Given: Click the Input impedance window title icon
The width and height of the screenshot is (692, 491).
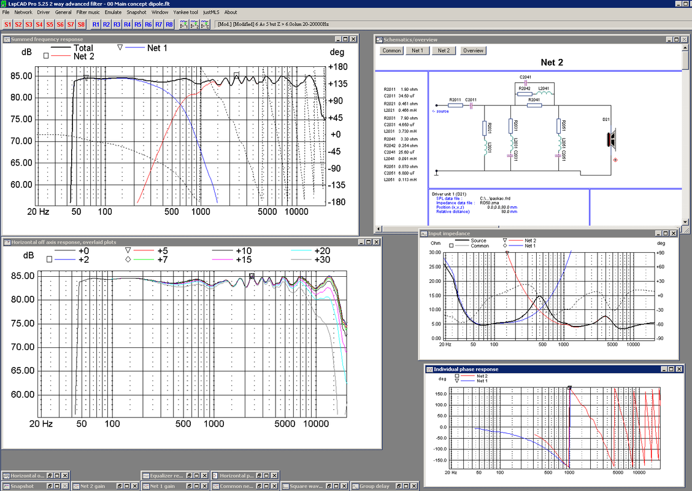Looking at the screenshot, I should [x=424, y=234].
